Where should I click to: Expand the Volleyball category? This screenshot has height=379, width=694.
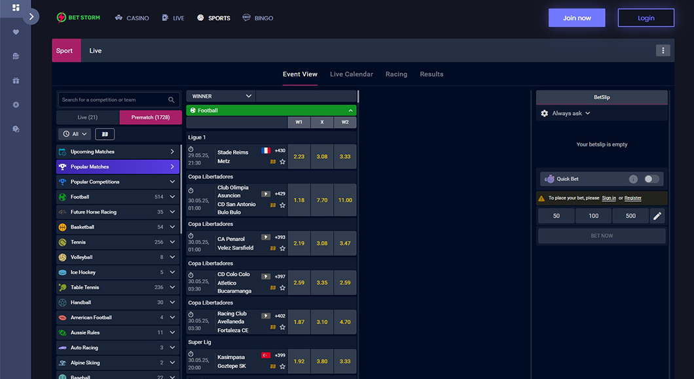tap(118, 257)
